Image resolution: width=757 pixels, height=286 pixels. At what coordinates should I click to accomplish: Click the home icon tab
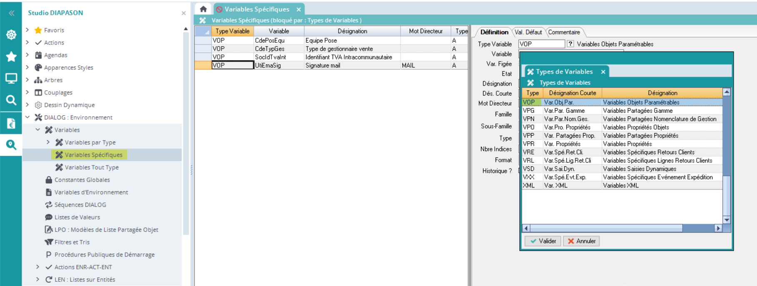(x=203, y=9)
